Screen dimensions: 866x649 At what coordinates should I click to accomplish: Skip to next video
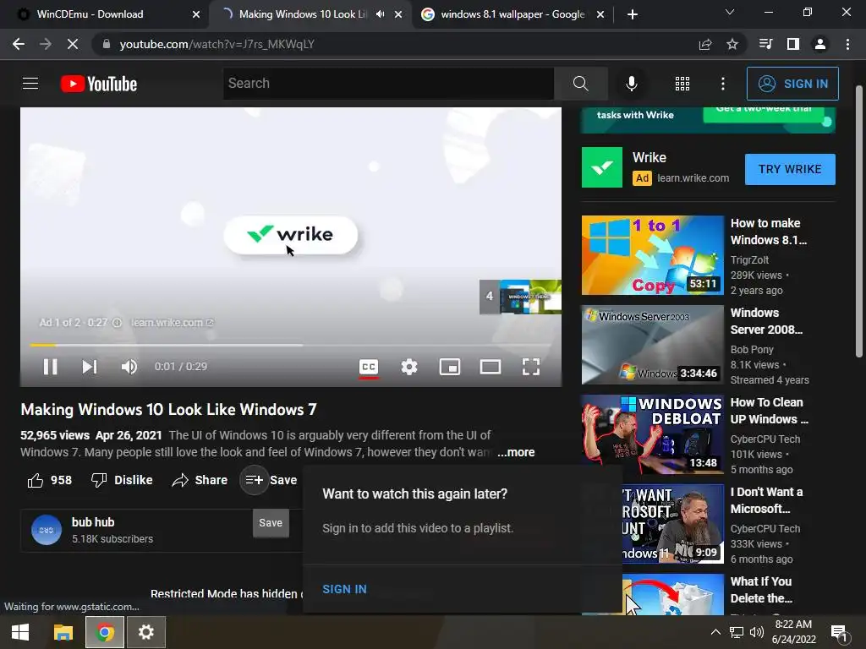[90, 367]
